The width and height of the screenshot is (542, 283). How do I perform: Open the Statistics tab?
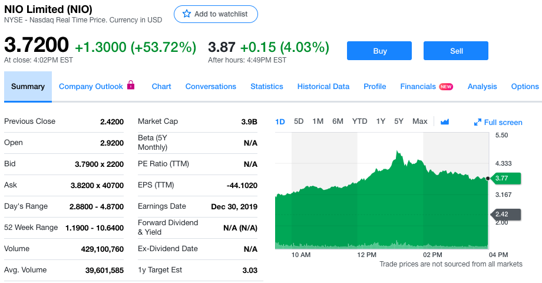tap(266, 87)
